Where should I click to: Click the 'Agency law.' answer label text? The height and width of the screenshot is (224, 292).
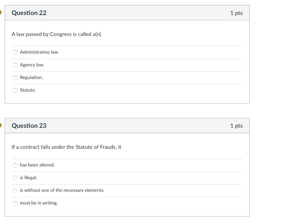[32, 65]
